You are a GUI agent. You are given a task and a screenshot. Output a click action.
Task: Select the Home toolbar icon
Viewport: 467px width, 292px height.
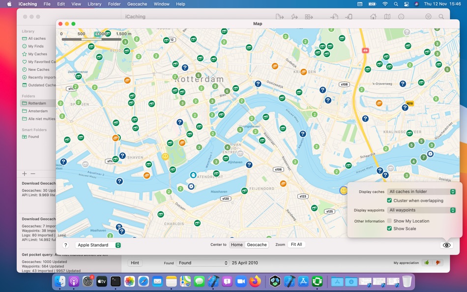tap(373, 16)
